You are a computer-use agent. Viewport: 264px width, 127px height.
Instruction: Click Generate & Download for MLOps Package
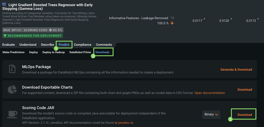coord(236,69)
